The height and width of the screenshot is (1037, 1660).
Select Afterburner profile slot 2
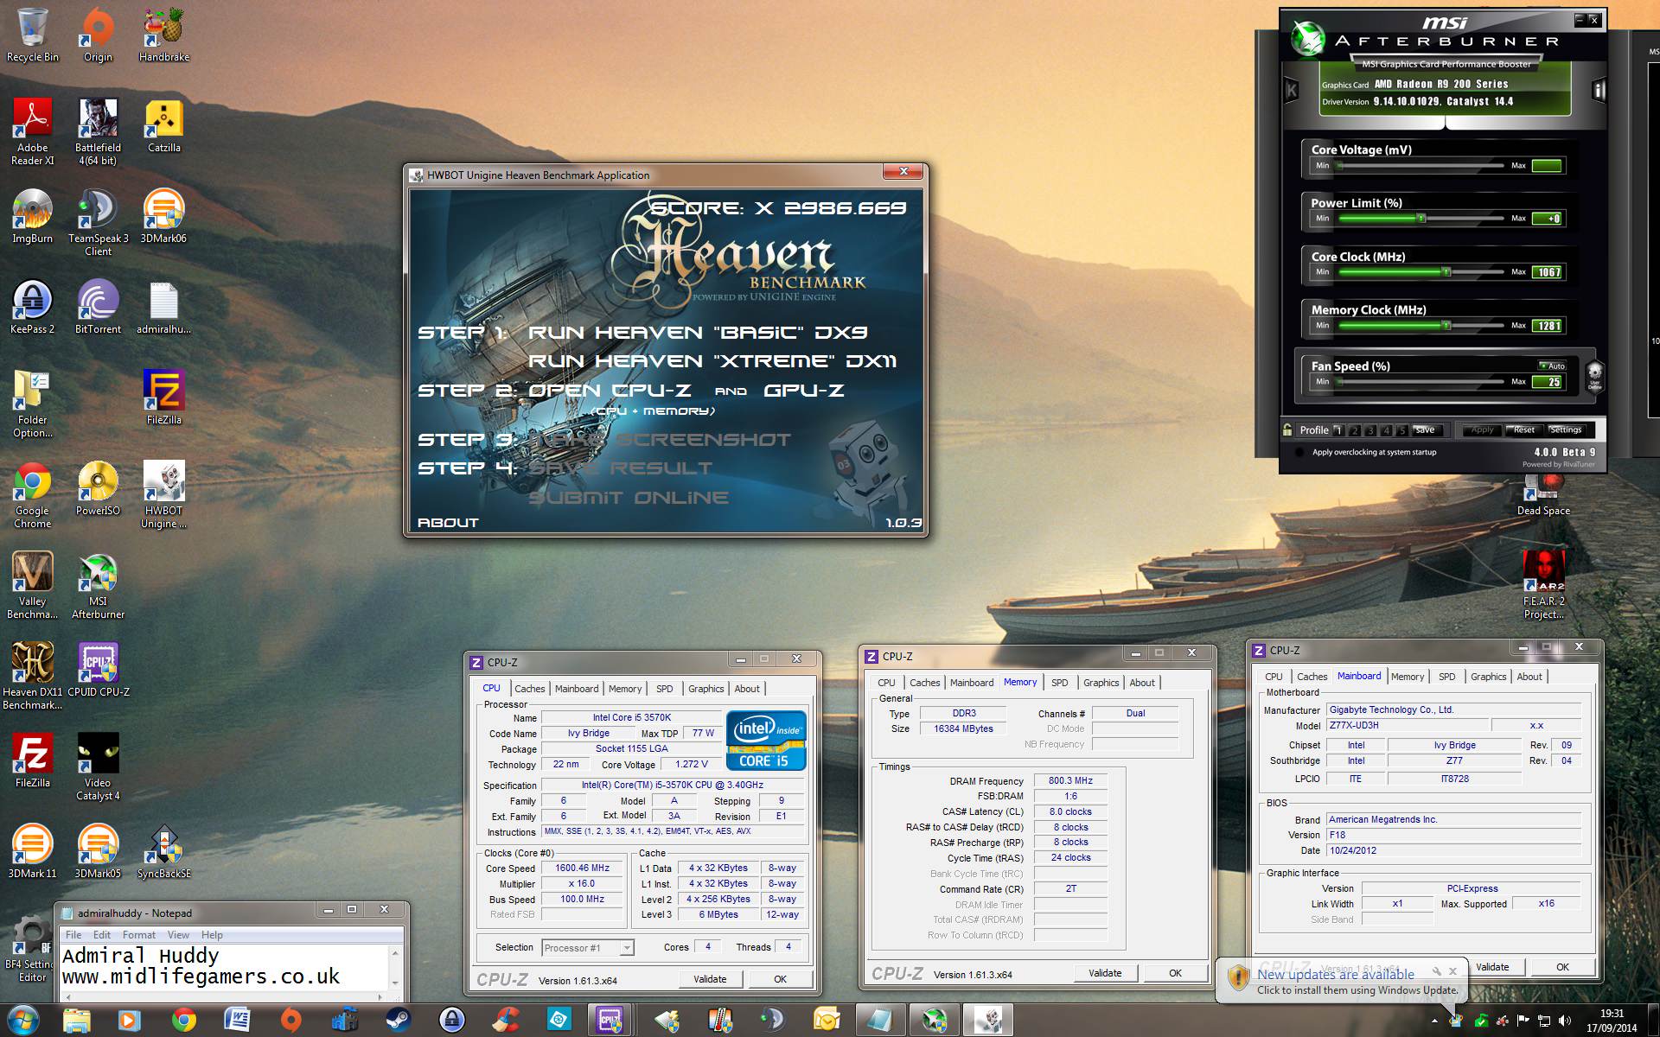click(x=1355, y=430)
